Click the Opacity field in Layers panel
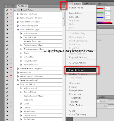 [111, 101]
